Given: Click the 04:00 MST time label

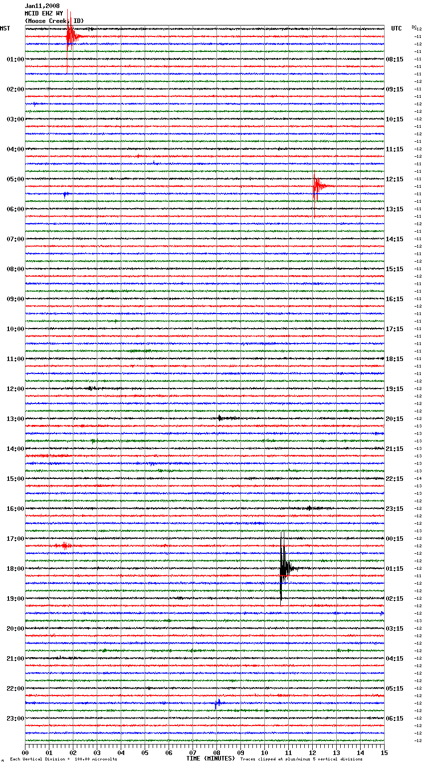Looking at the screenshot, I should click(x=15, y=149).
